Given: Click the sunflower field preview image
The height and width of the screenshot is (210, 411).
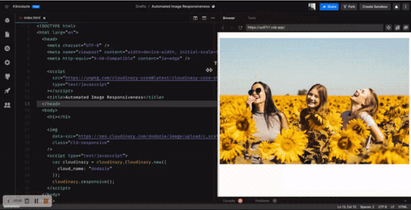Looking at the screenshot, I should pos(314,101).
